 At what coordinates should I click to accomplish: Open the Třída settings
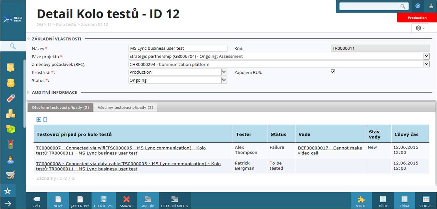(405, 201)
